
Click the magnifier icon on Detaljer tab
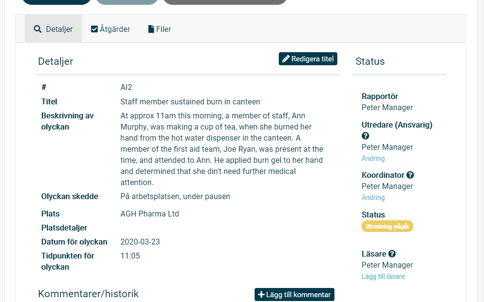(x=38, y=29)
